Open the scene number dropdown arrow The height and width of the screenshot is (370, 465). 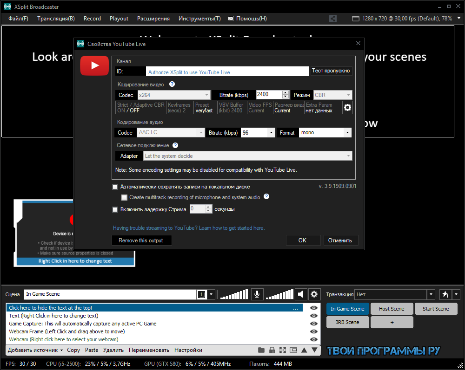[211, 294]
